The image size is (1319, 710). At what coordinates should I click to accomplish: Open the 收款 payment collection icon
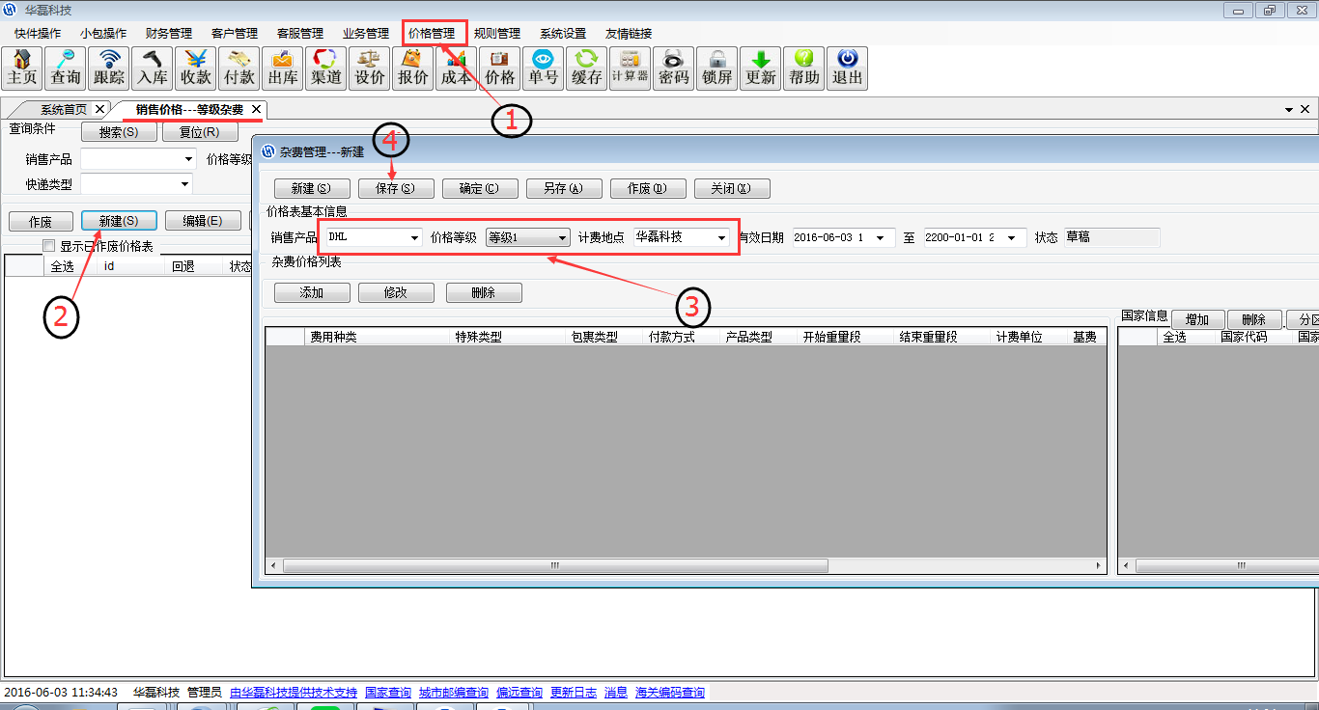[x=196, y=68]
